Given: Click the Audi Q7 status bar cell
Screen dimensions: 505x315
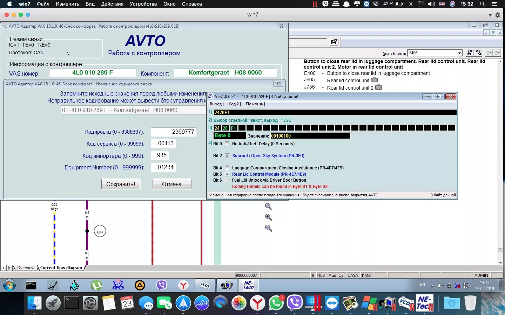Looking at the screenshot, I should [x=336, y=275].
